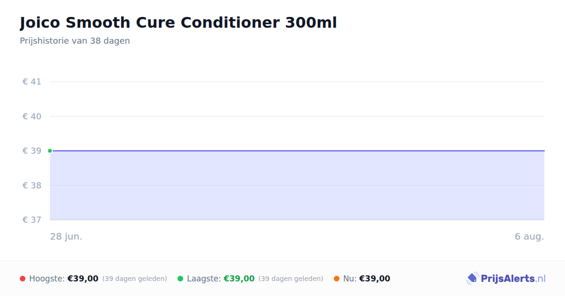
Task: Click the Nu €39,00 current price
Action: click(x=375, y=279)
